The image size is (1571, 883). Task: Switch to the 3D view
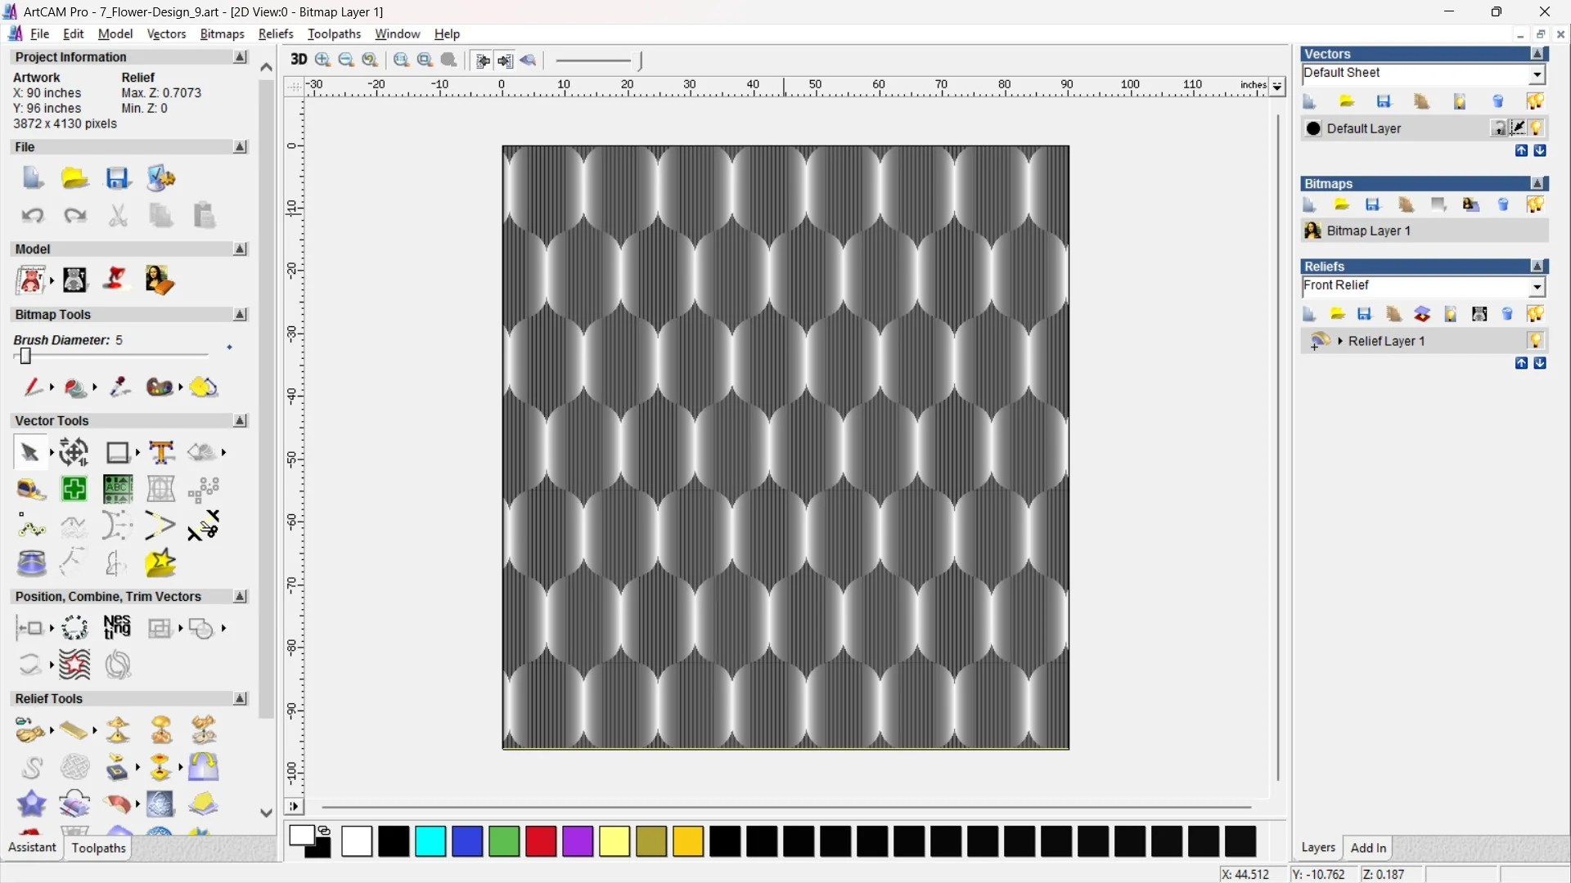(298, 60)
